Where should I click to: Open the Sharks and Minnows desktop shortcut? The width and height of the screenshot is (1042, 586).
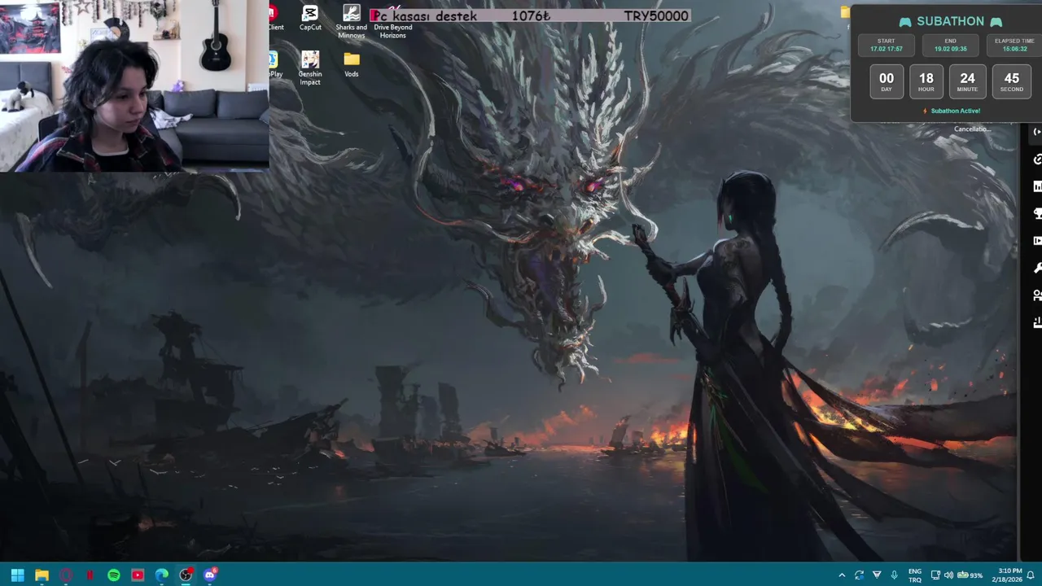click(352, 22)
